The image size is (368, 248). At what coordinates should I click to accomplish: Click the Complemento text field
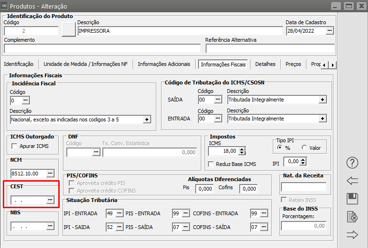click(102, 48)
